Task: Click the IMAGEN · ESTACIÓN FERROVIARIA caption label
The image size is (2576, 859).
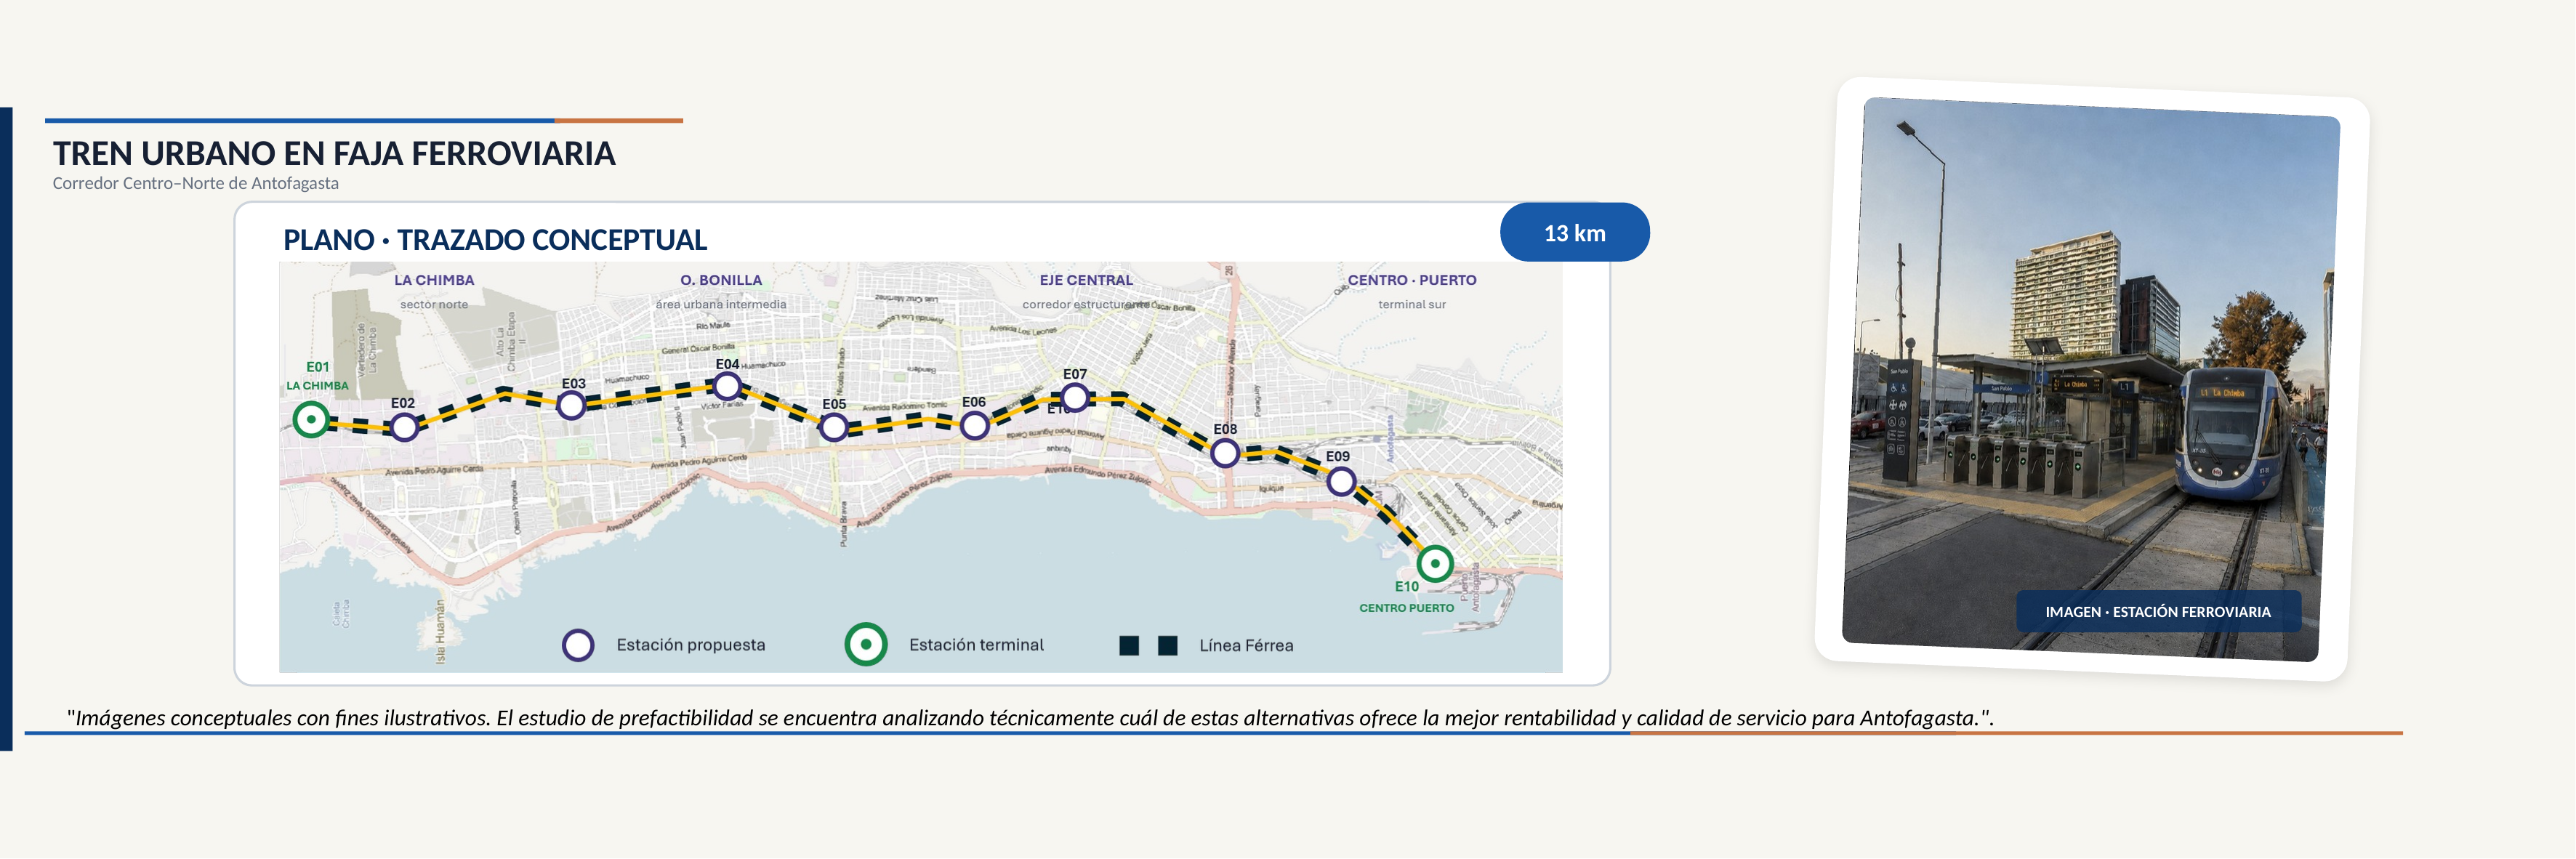Action: tap(2158, 612)
